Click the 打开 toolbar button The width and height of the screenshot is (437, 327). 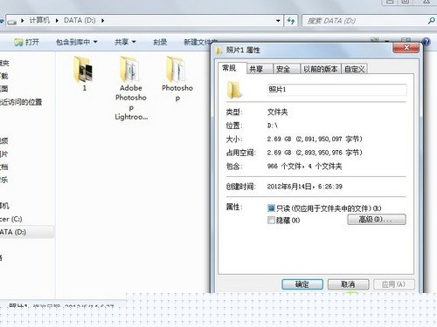26,42
